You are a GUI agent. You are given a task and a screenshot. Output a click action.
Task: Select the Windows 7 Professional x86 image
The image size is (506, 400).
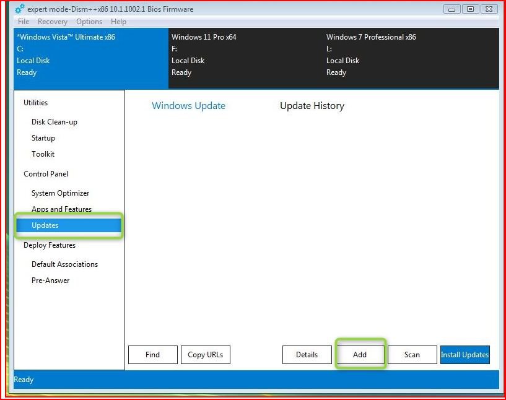click(411, 58)
